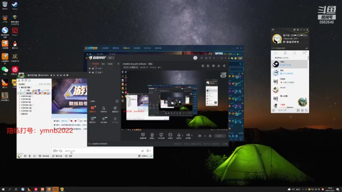Toggle visibility eye of second source row
The image size is (342, 192).
90,73
